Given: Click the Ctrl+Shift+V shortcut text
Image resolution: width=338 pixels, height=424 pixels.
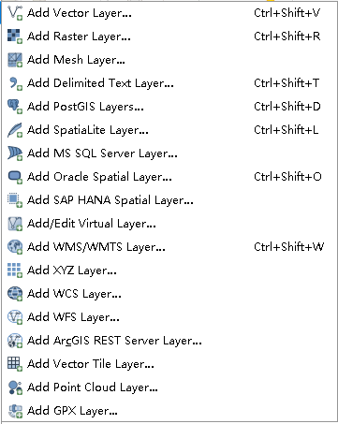Looking at the screenshot, I should (x=287, y=13).
